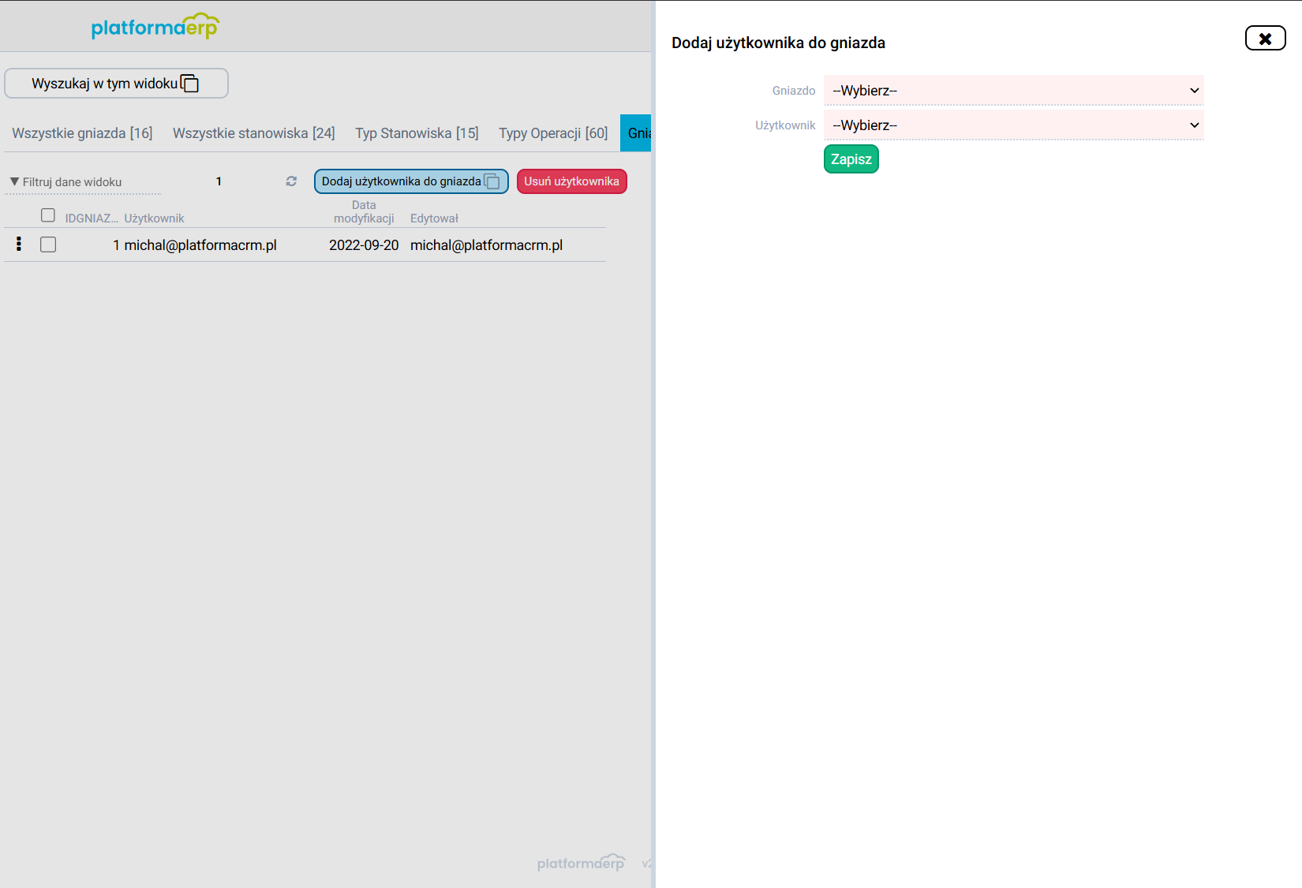Click the 2022-09-20 date cell
This screenshot has height=888, width=1302.
pos(364,245)
